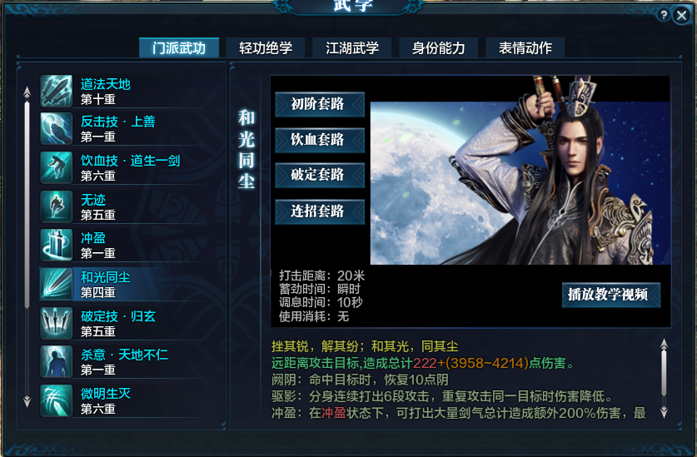The height and width of the screenshot is (457, 697).
Task: Open the 江湖武学 tab
Action: tap(352, 47)
